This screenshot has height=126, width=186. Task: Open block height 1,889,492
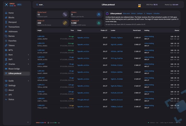point(41,57)
